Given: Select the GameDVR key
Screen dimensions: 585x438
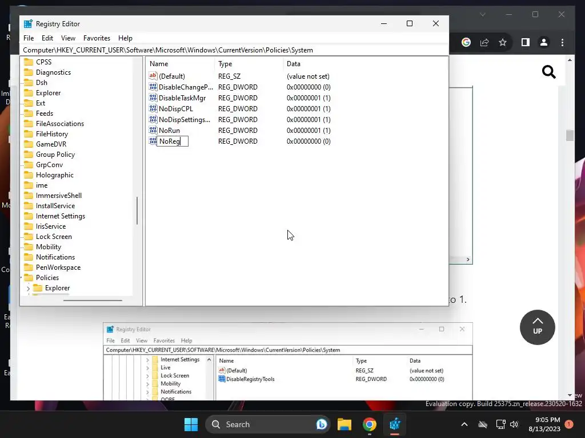Looking at the screenshot, I should [51, 144].
